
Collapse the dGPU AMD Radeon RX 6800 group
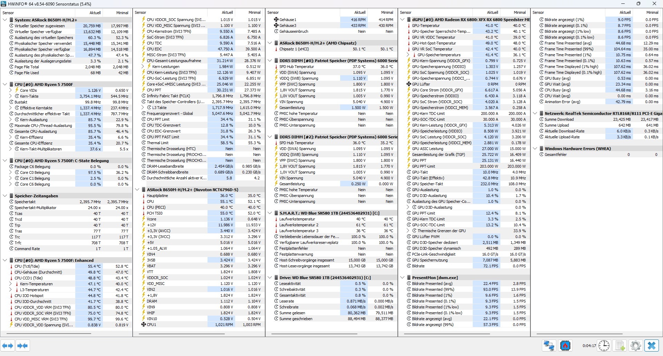403,20
